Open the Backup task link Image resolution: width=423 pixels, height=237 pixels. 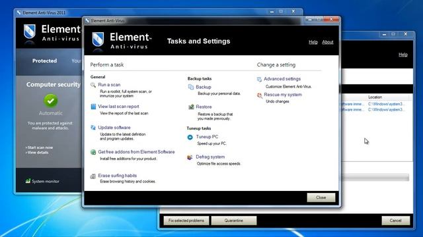click(x=204, y=87)
